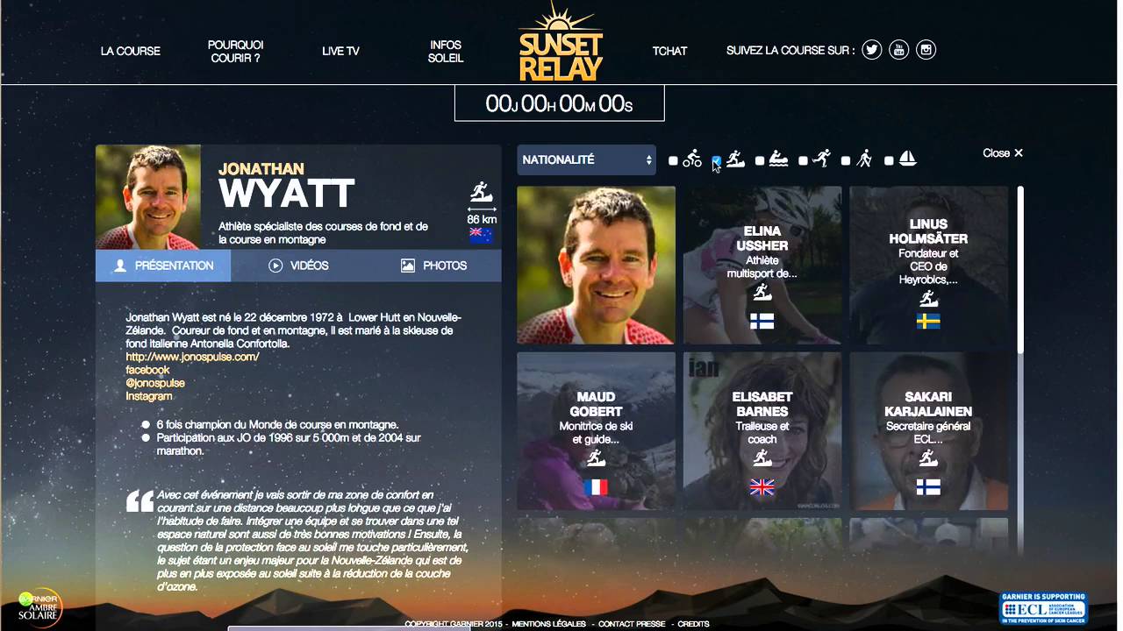Click the running icon on Elina Ussher's card
The image size is (1123, 631).
tap(762, 293)
